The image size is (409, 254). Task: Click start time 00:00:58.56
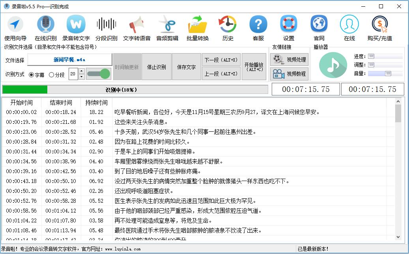click(21, 211)
